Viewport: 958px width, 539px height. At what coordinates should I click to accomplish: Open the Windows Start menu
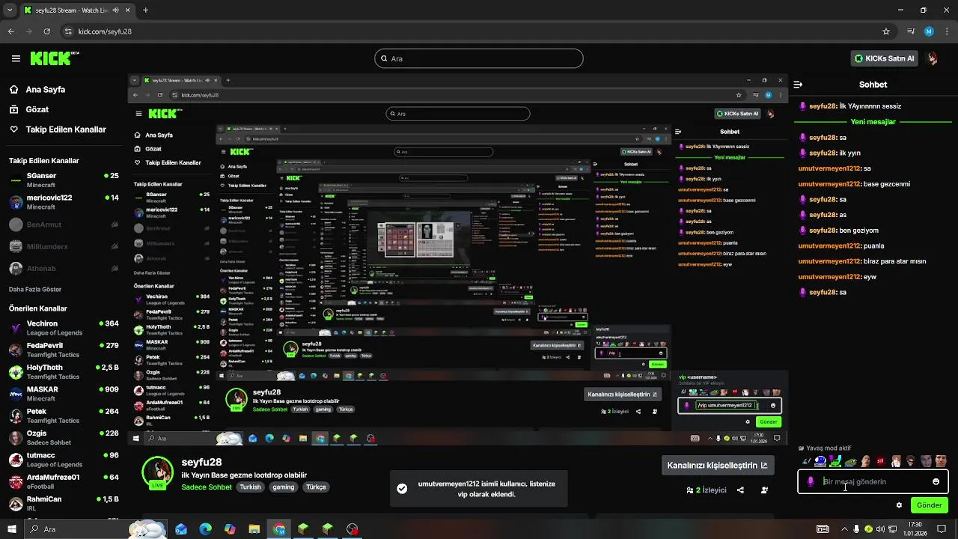click(12, 529)
